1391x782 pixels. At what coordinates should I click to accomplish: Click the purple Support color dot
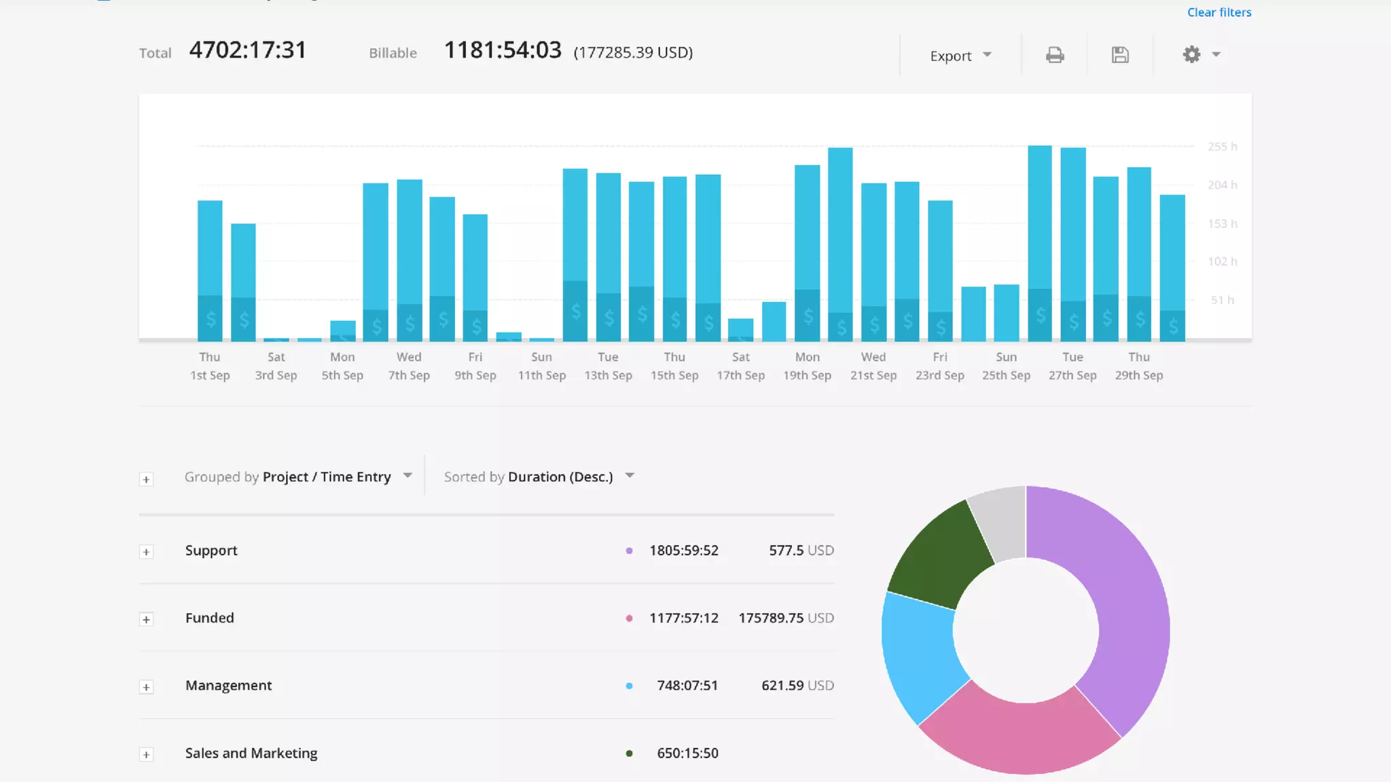coord(629,551)
